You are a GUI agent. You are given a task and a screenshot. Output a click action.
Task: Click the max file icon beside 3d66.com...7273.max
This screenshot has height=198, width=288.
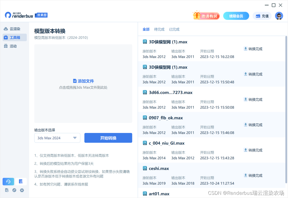tap(145, 92)
